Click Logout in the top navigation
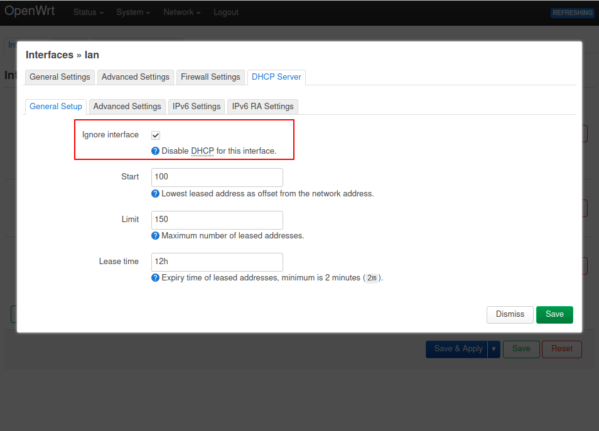The height and width of the screenshot is (431, 599). tap(226, 13)
